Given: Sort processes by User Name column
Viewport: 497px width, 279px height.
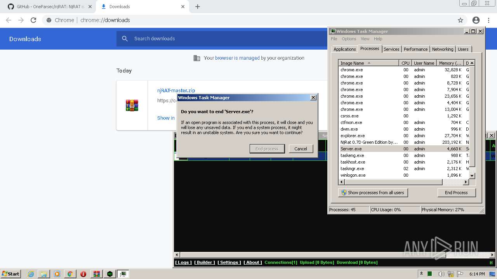Looking at the screenshot, I should click(x=424, y=63).
